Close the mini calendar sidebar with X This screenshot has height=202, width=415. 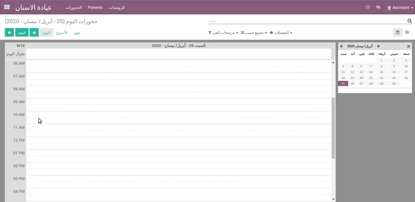408,46
